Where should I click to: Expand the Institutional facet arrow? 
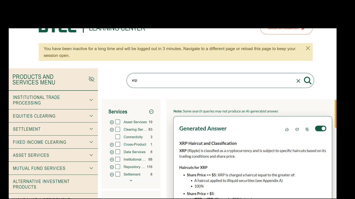[x=112, y=160]
